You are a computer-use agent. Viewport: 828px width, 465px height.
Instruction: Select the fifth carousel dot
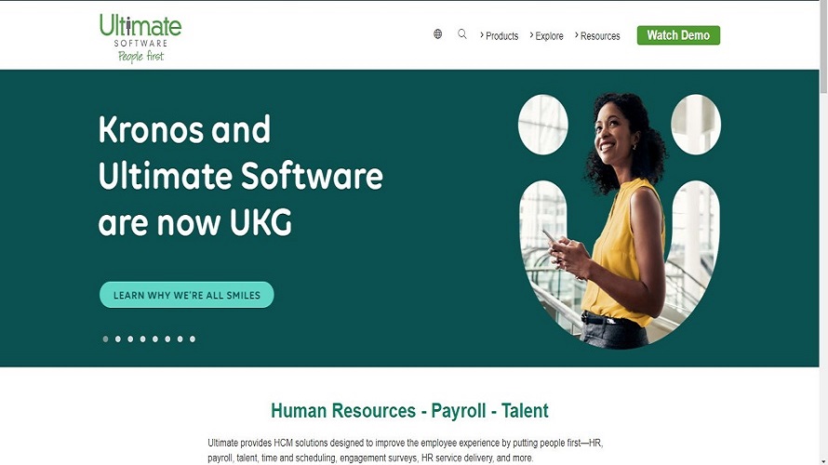point(155,339)
